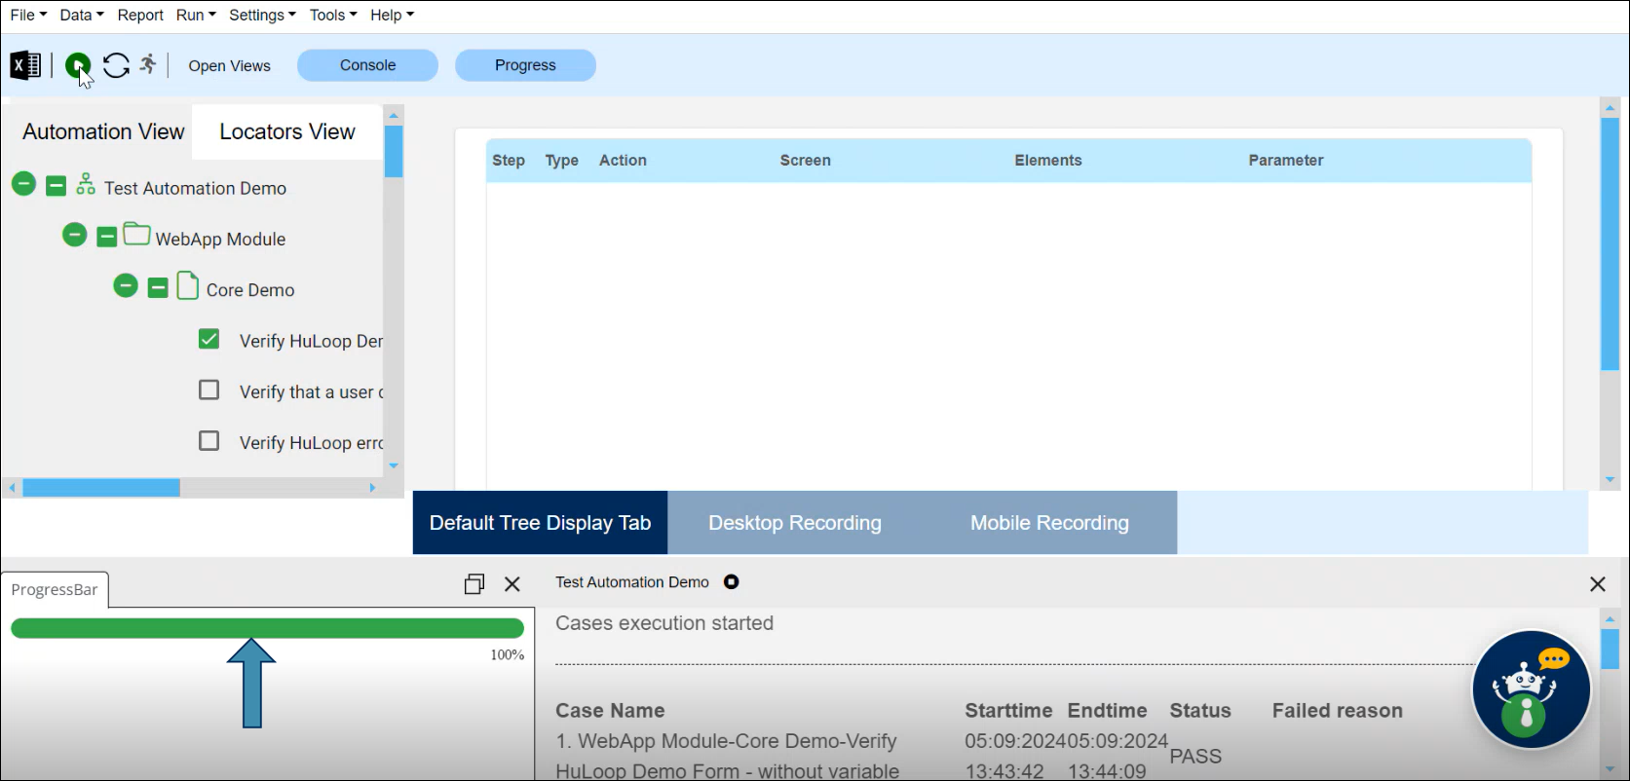Uncheck the Verify HuLoop Demo checkbox
This screenshot has height=781, width=1630.
point(208,339)
